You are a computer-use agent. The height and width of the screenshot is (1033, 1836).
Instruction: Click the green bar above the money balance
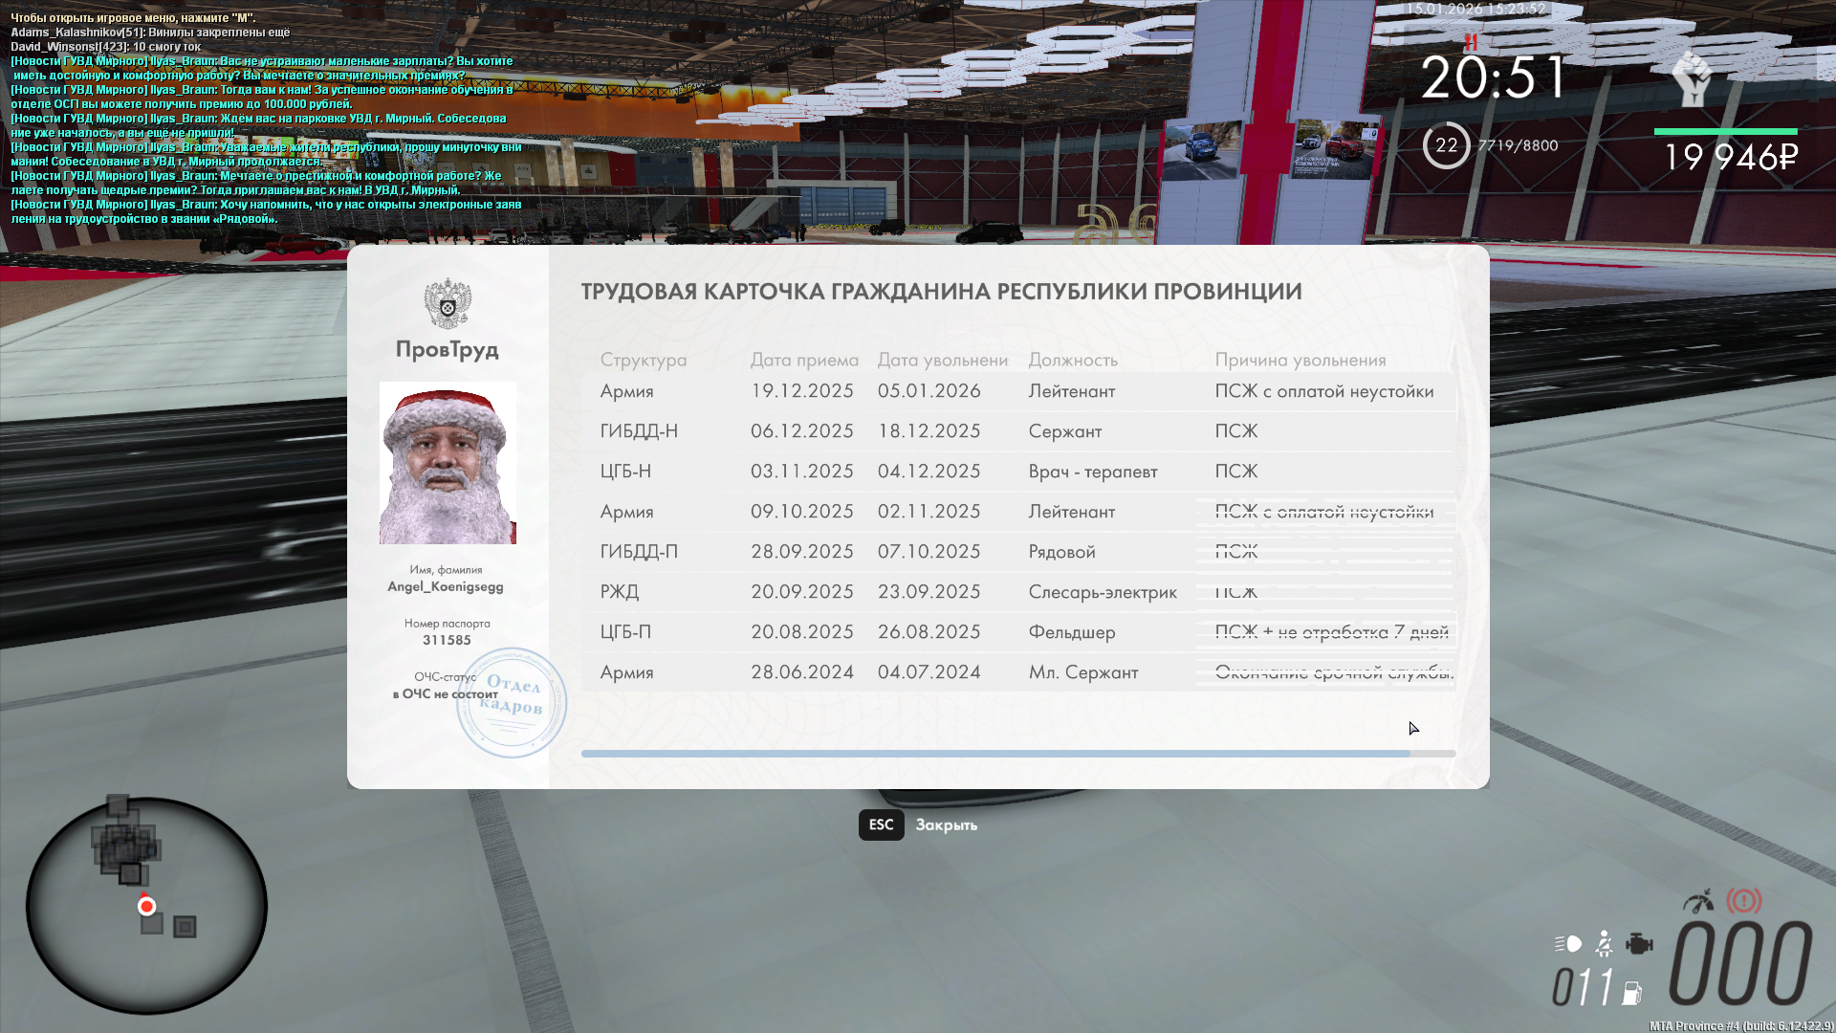tap(1725, 131)
